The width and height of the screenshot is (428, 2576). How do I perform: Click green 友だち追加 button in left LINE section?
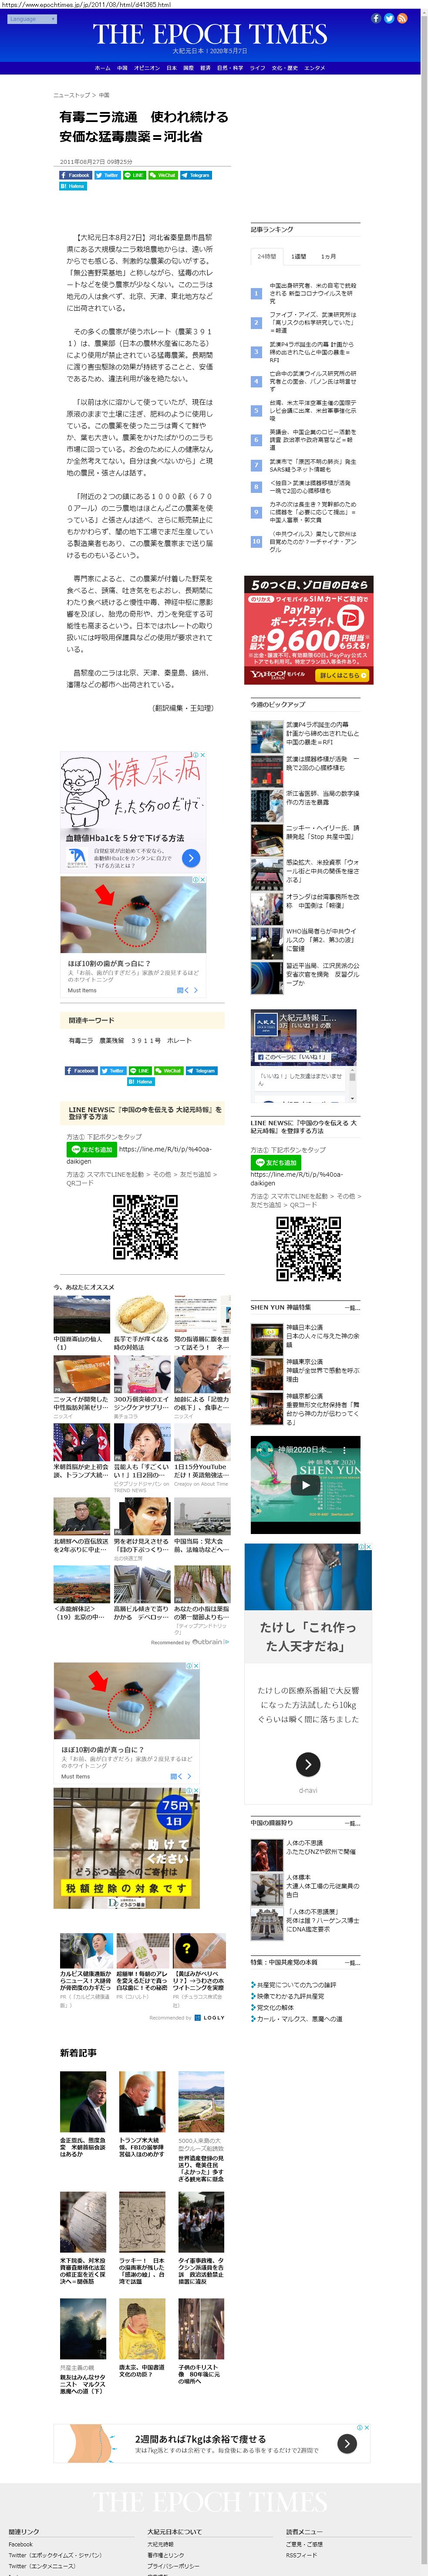pos(91,1149)
